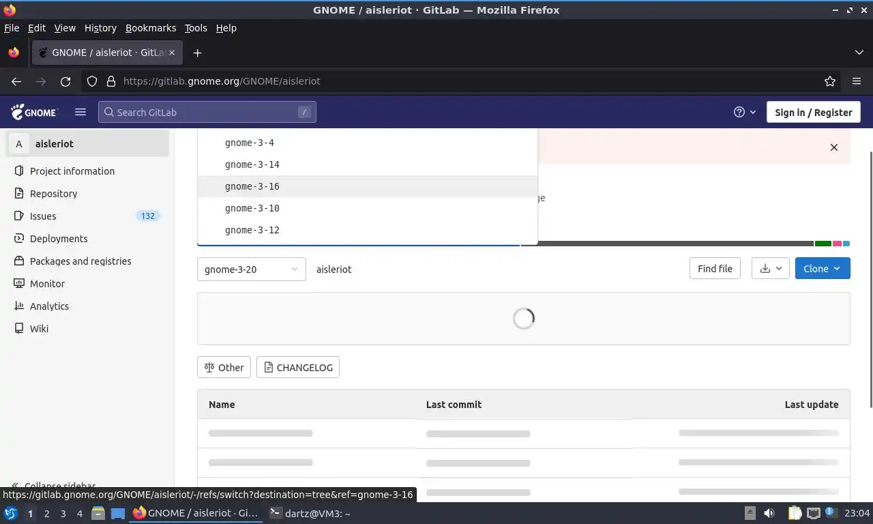Open the gnome-3-20 branch selector
The height and width of the screenshot is (524, 873).
[x=251, y=269]
